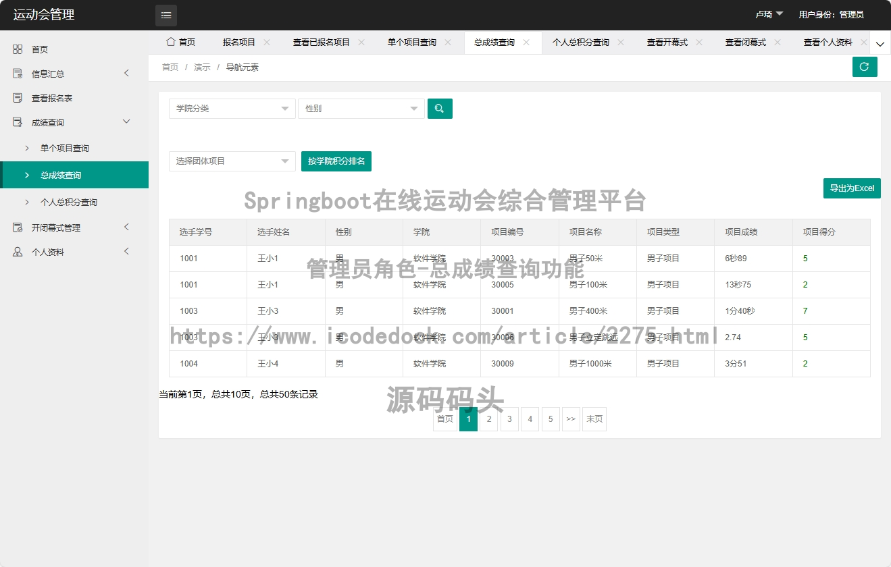Open the tab overflow chevron menu

(x=880, y=43)
